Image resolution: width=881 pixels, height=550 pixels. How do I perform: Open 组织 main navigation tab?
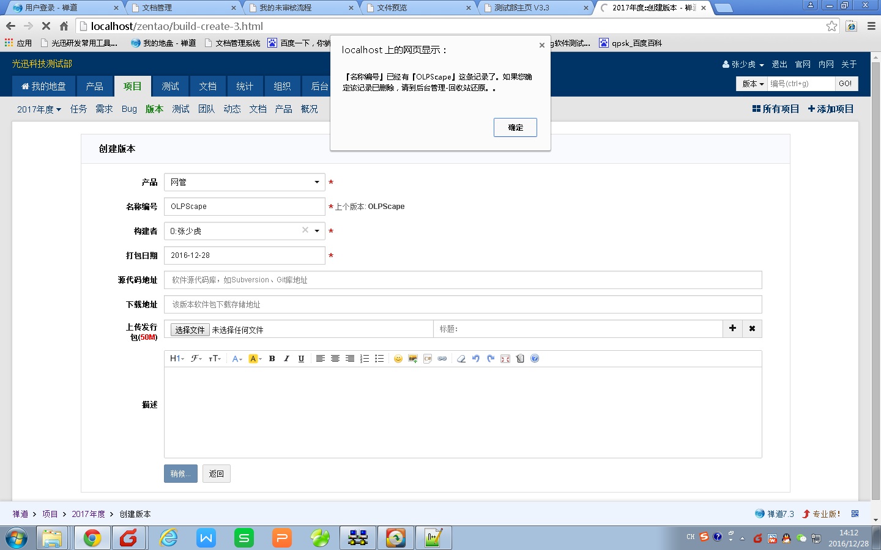pos(282,86)
